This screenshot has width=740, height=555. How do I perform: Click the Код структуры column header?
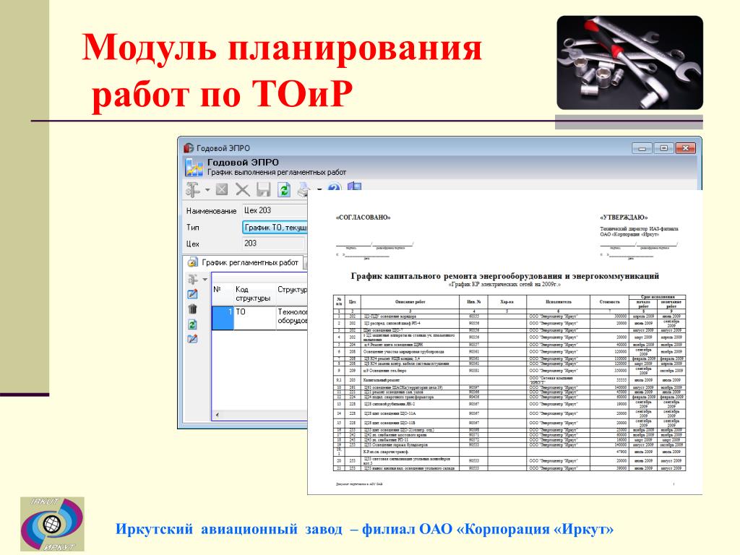click(x=254, y=294)
